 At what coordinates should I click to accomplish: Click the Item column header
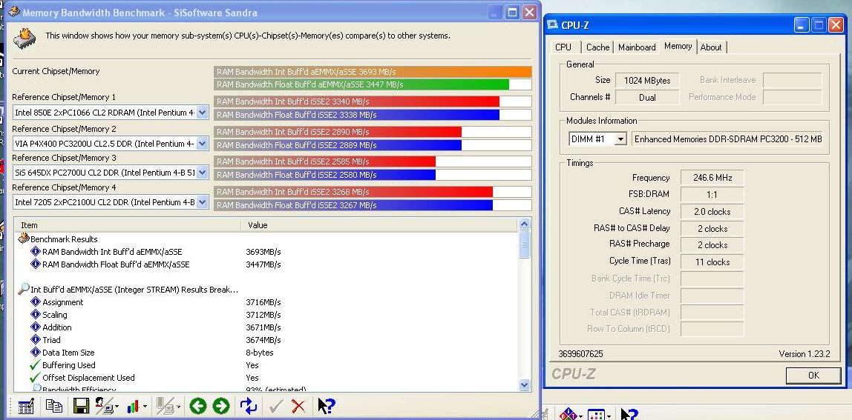(128, 224)
